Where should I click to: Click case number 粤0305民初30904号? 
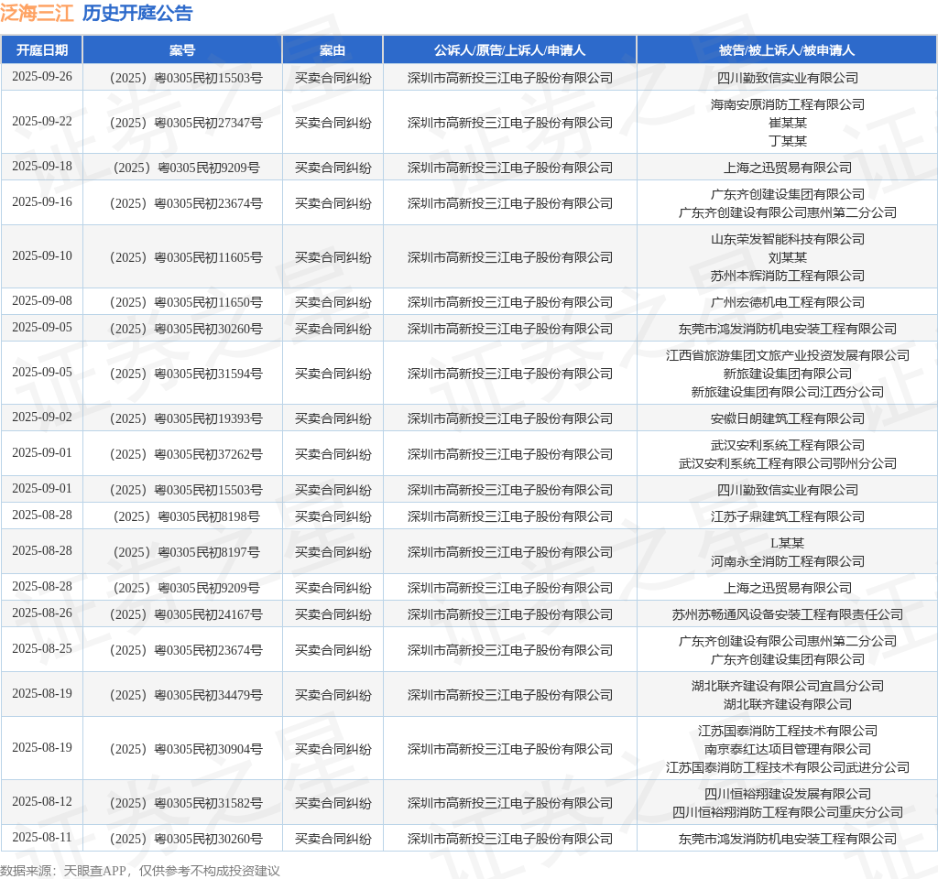click(186, 749)
